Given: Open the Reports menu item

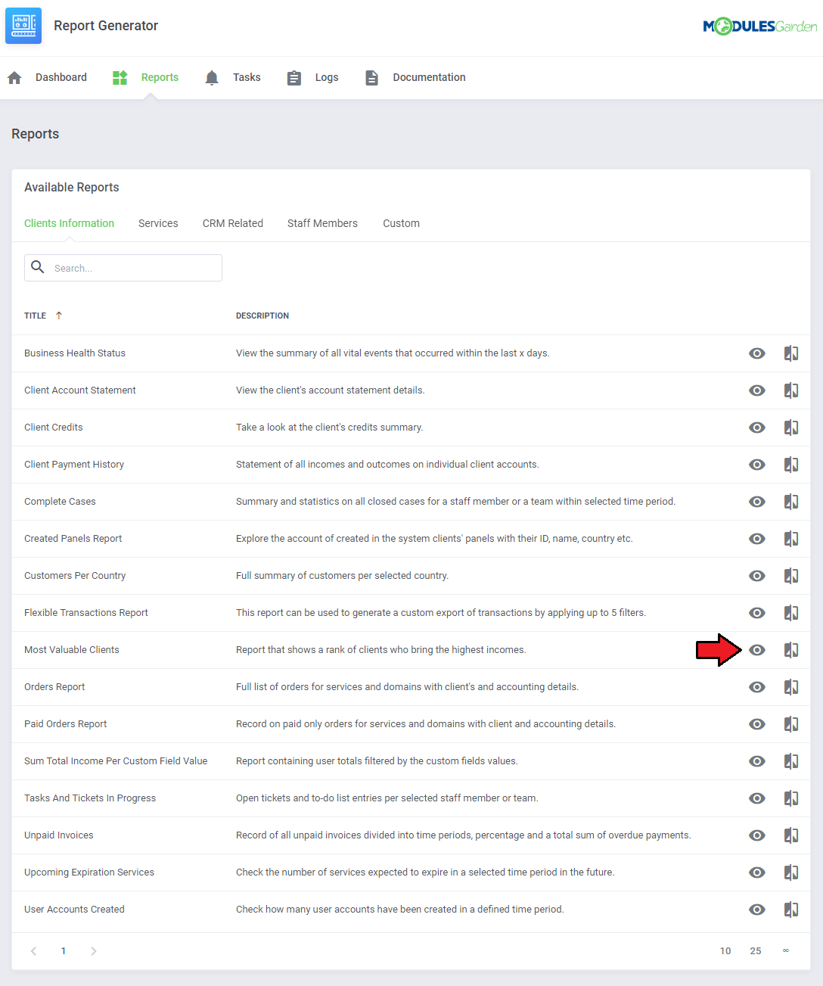Looking at the screenshot, I should (145, 77).
